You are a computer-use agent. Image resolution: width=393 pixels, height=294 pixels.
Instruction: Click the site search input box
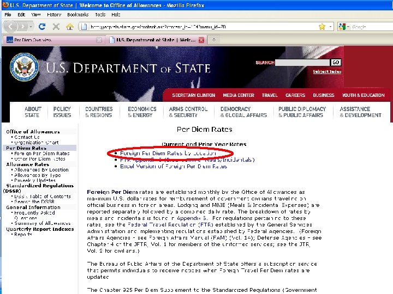coord(302,63)
